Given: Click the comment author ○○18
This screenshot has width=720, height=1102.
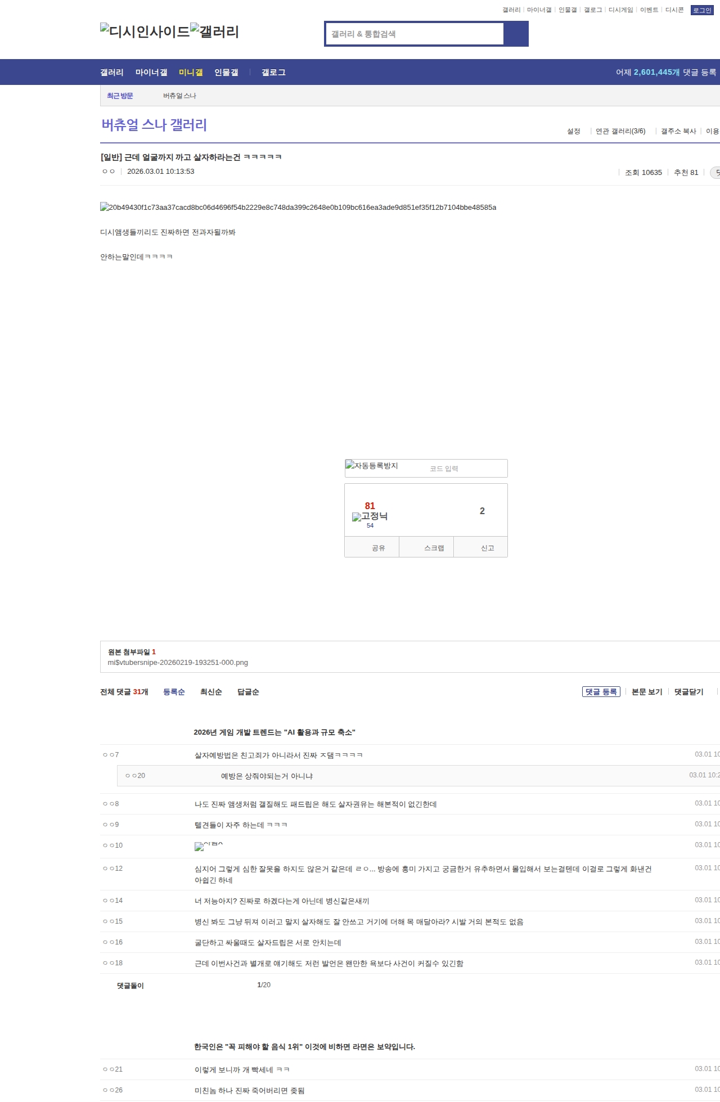Looking at the screenshot, I should (x=112, y=963).
